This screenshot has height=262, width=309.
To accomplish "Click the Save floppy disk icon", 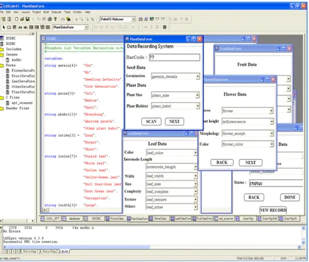I will (x=28, y=19).
